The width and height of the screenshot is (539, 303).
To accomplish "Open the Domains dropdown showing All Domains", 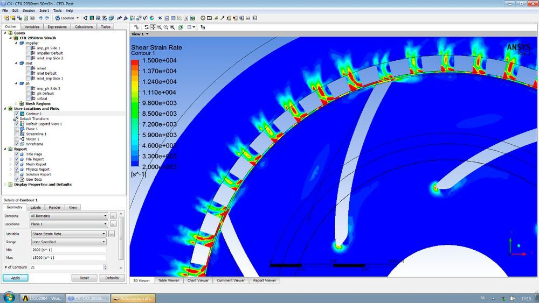I will (x=69, y=216).
